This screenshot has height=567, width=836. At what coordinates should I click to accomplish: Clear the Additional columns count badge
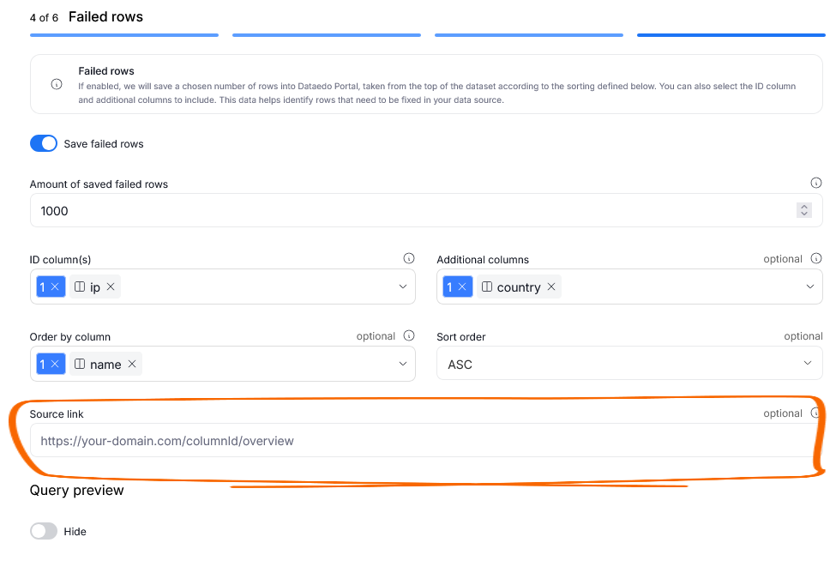pos(462,287)
